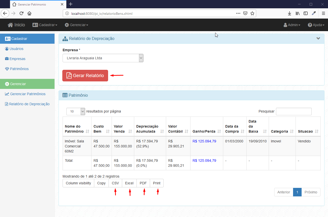Reload the page with the refresh icon
The height and width of the screenshot is (217, 328).
pyautogui.click(x=21, y=14)
